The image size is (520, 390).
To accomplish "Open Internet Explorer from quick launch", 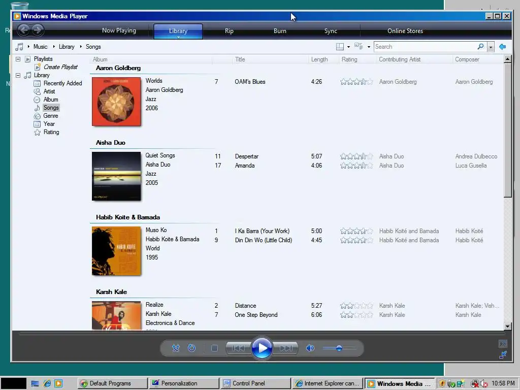I will click(x=47, y=383).
